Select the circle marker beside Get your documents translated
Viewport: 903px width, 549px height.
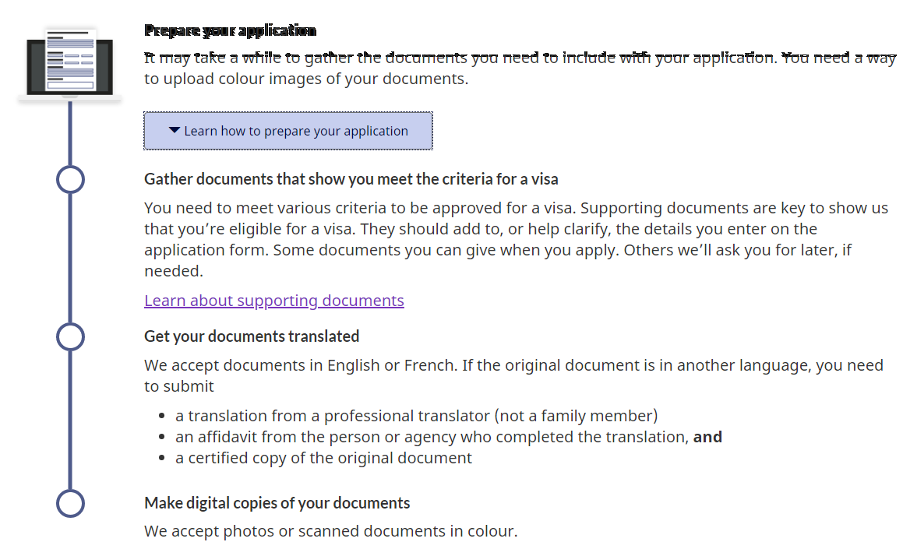coord(70,336)
